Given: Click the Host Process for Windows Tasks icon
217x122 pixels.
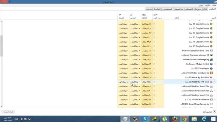Looking at the screenshot, I should [211, 51].
